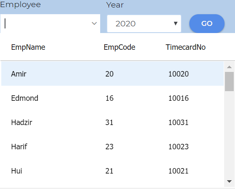This screenshot has height=189, width=235.
Task: Select the Amir employee row
Action: point(112,74)
